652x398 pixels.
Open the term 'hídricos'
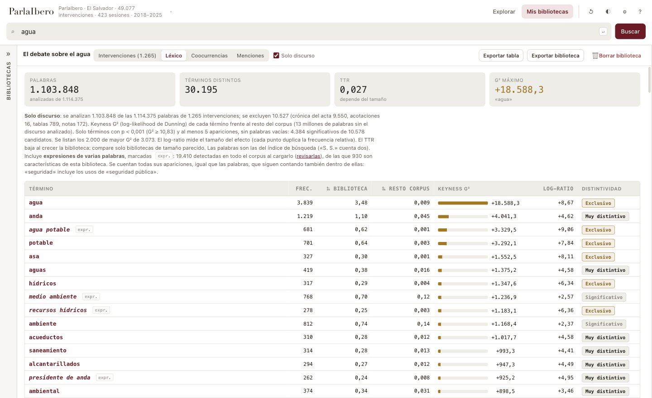pyautogui.click(x=43, y=284)
